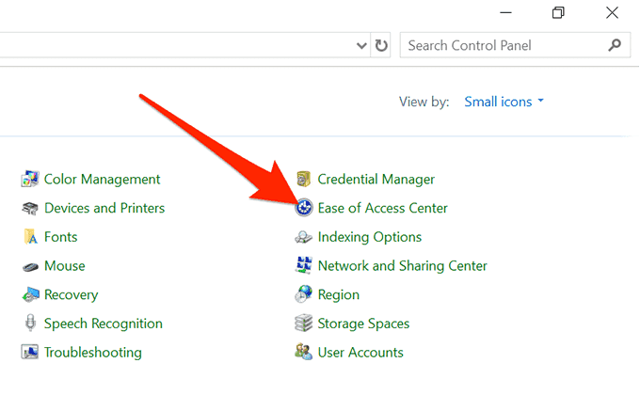Click the Network and Sharing Center icon

(x=303, y=266)
